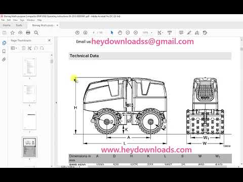The image size is (243, 182).
Task: Rotate pages clockwise icon
Action: [42, 49]
